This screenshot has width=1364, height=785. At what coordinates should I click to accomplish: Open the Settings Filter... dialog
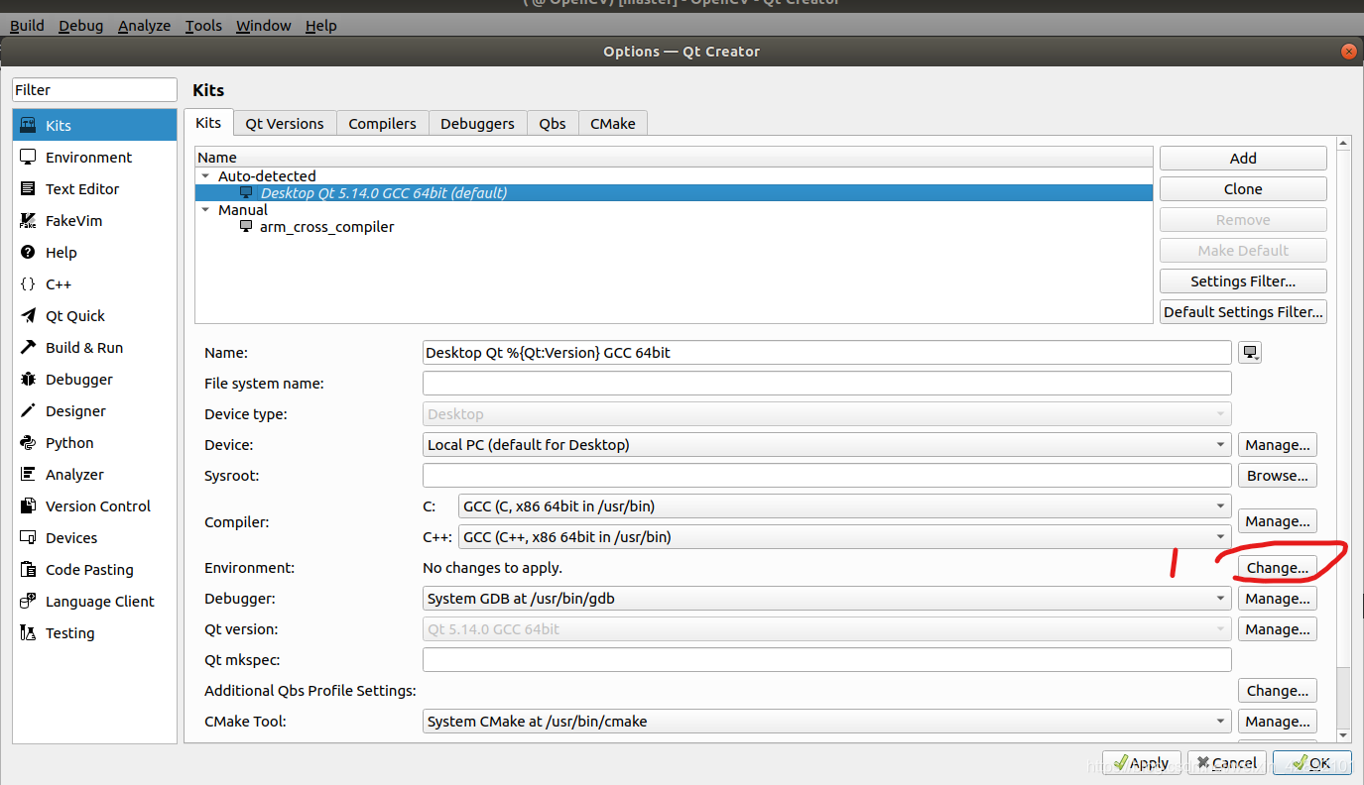[1243, 280]
